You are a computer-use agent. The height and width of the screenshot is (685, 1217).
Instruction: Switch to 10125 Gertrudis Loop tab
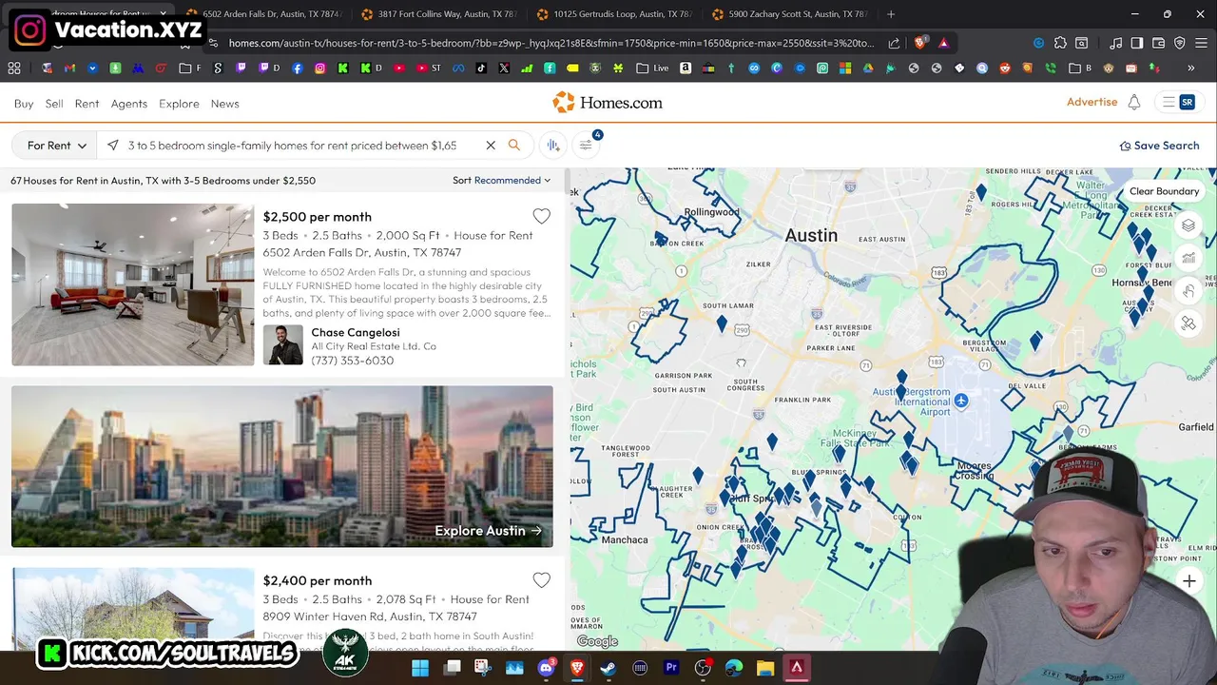(615, 14)
